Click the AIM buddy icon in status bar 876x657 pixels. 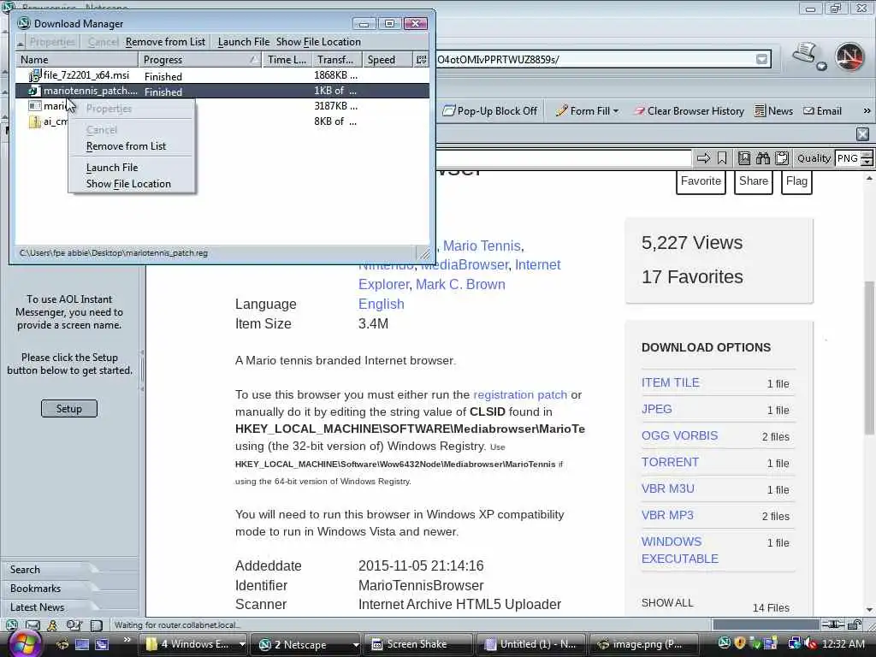pyautogui.click(x=52, y=625)
